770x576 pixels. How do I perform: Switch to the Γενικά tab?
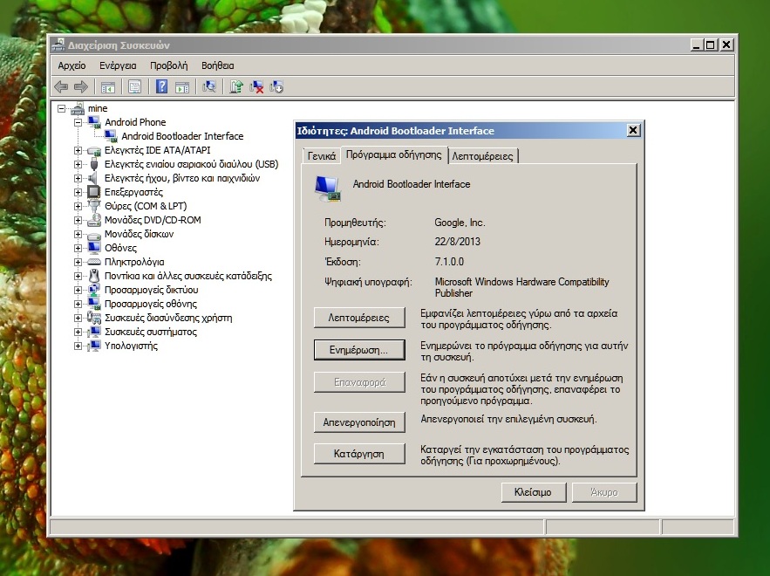tap(320, 156)
